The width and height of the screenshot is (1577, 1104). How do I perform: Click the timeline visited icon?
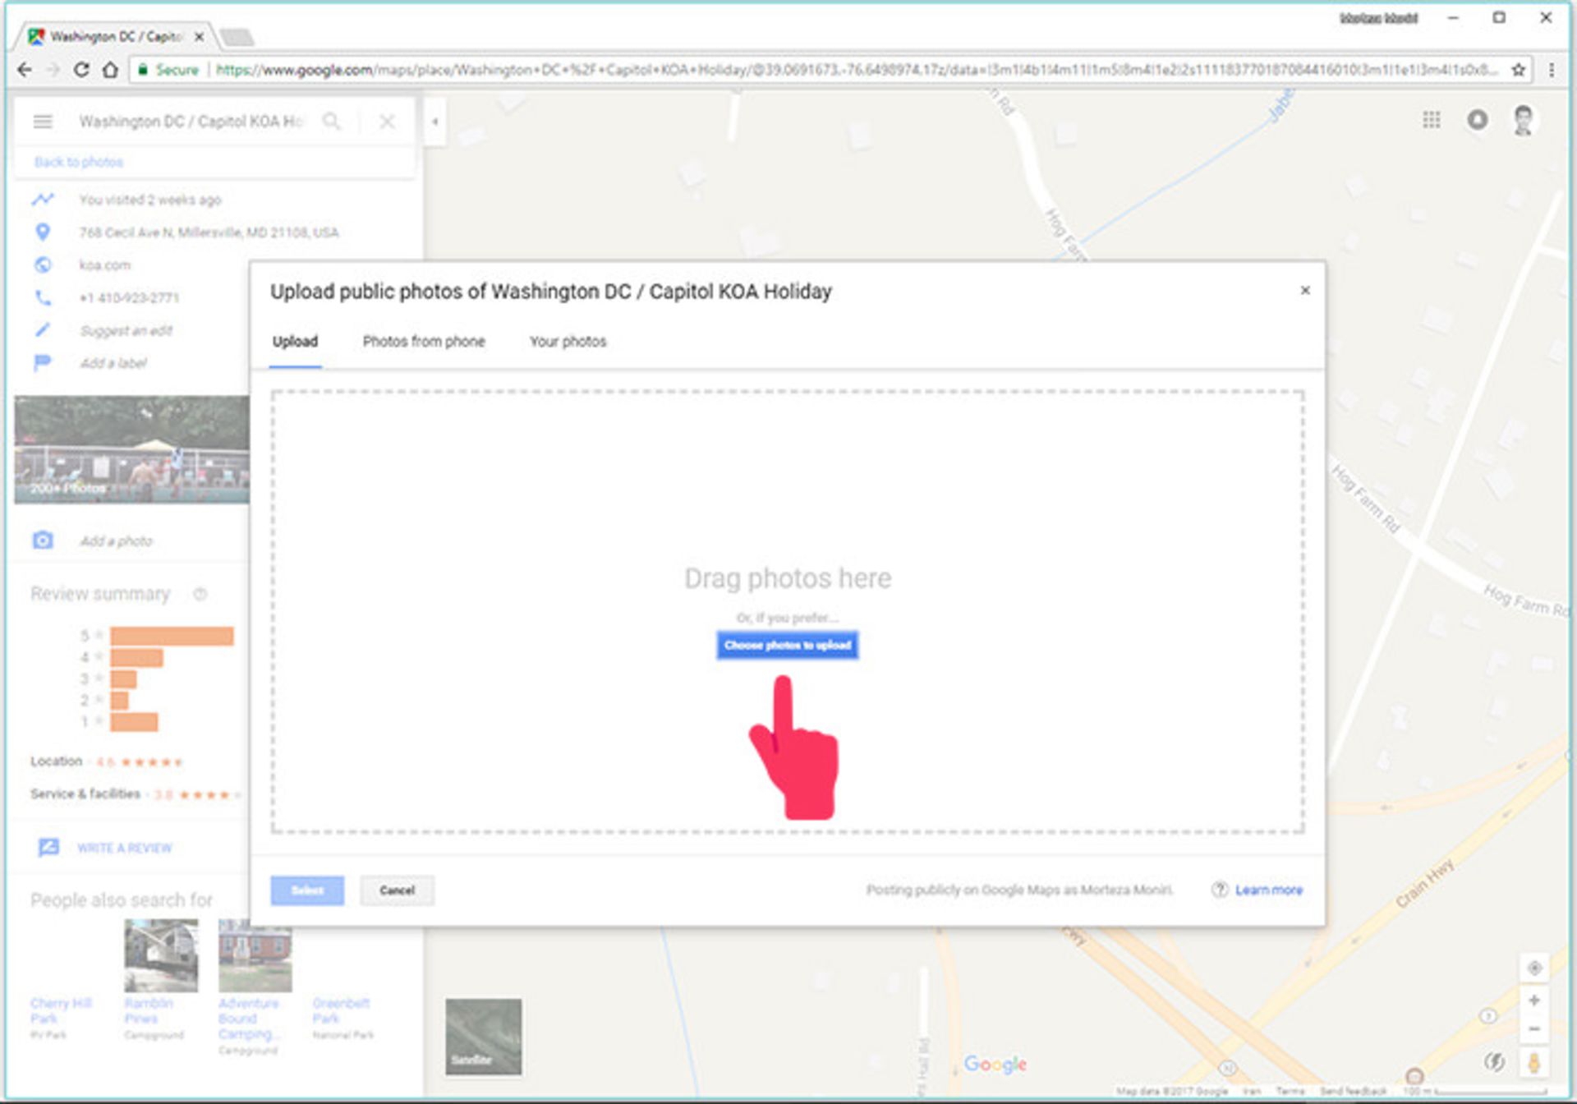43,200
